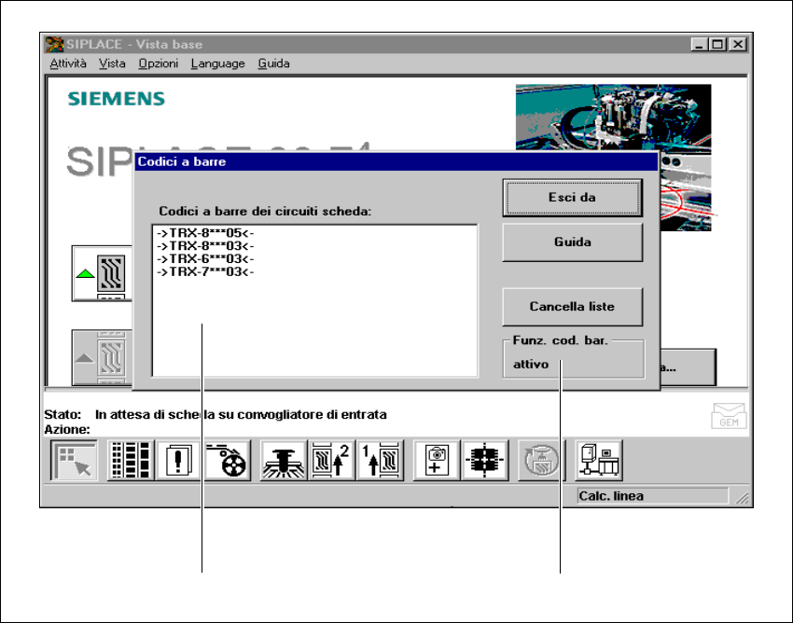
Task: Select barcode entry TRX-8***03
Action: (x=205, y=246)
